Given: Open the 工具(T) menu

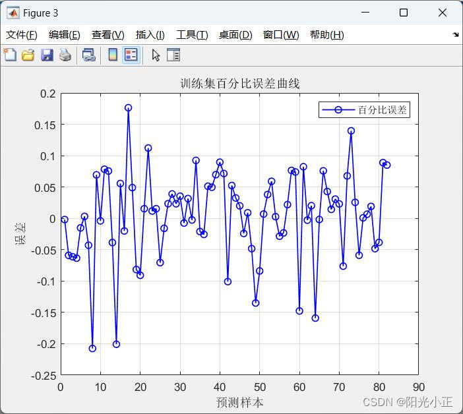Looking at the screenshot, I should pyautogui.click(x=192, y=35).
